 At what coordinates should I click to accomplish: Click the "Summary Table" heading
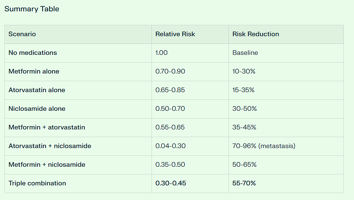(32, 9)
